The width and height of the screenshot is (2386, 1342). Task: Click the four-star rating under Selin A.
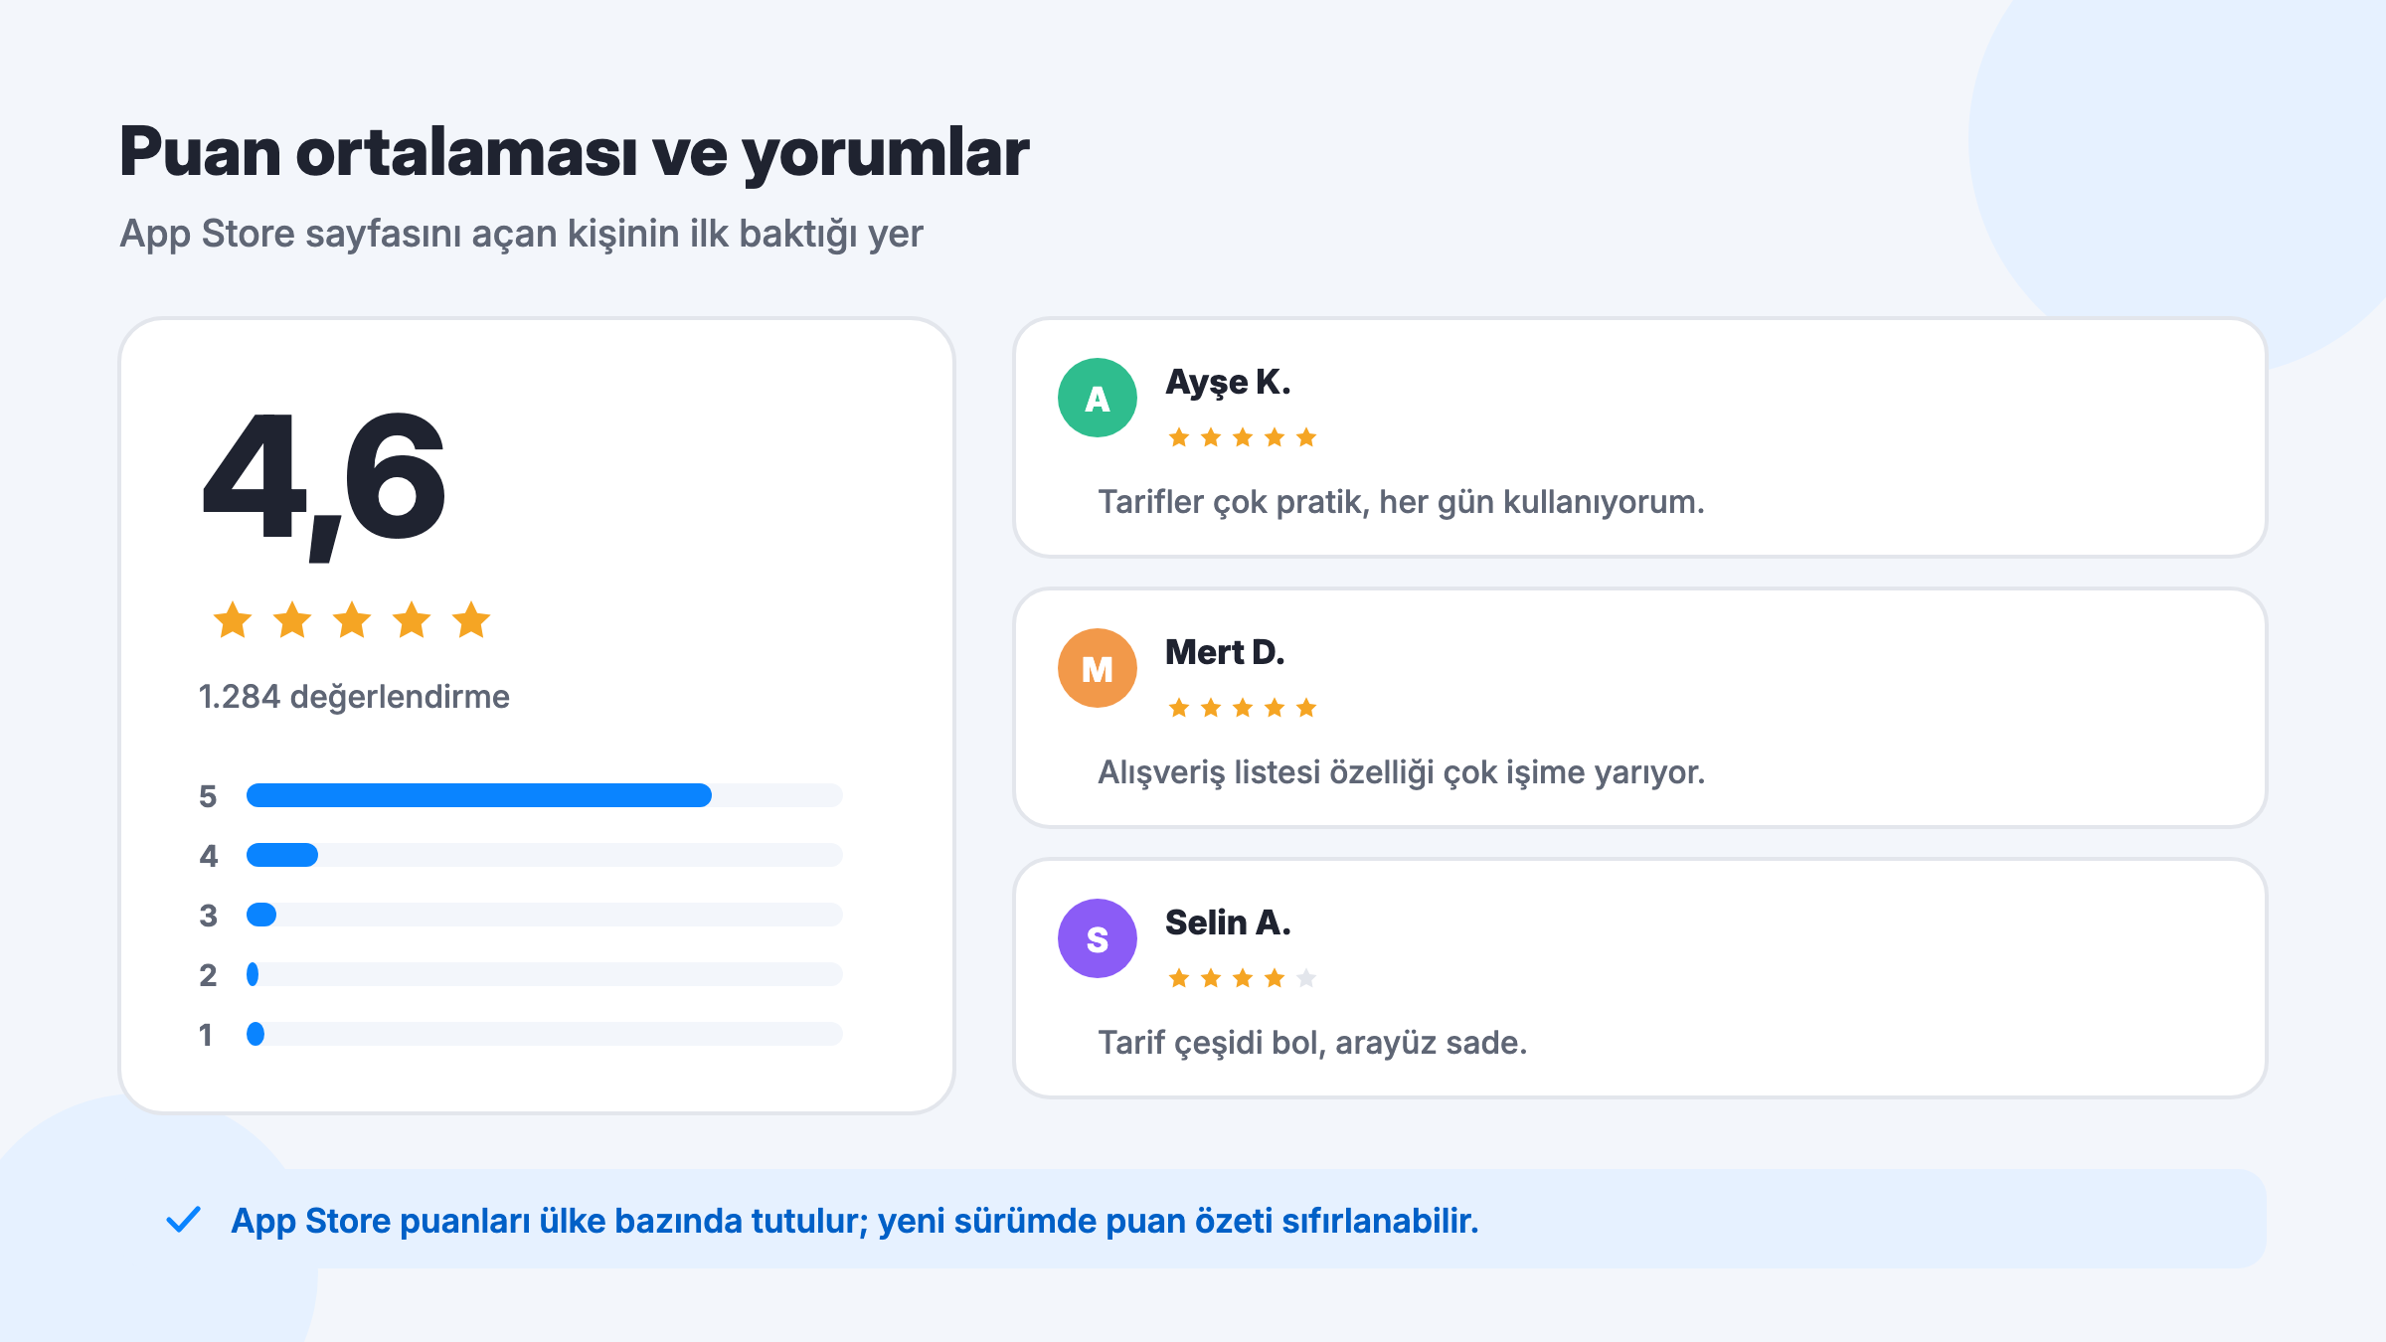(1243, 978)
